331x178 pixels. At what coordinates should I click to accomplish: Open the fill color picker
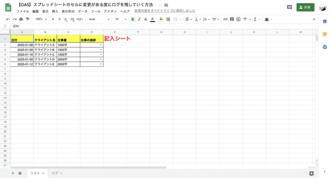161,19
